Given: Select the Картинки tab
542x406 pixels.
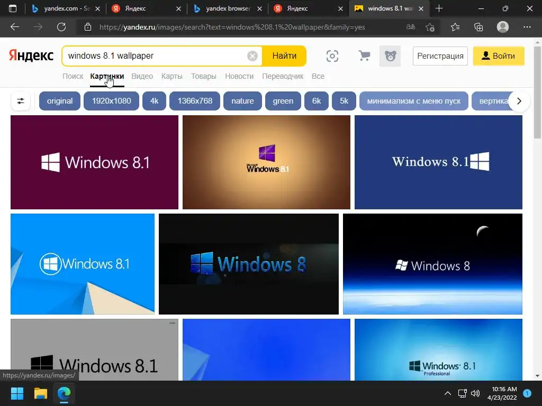Looking at the screenshot, I should [107, 76].
